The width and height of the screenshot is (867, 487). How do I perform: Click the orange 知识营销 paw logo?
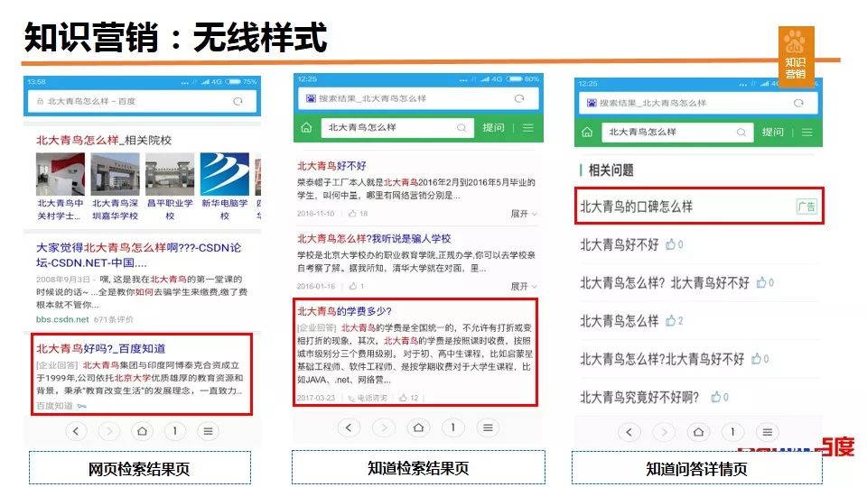tap(796, 58)
